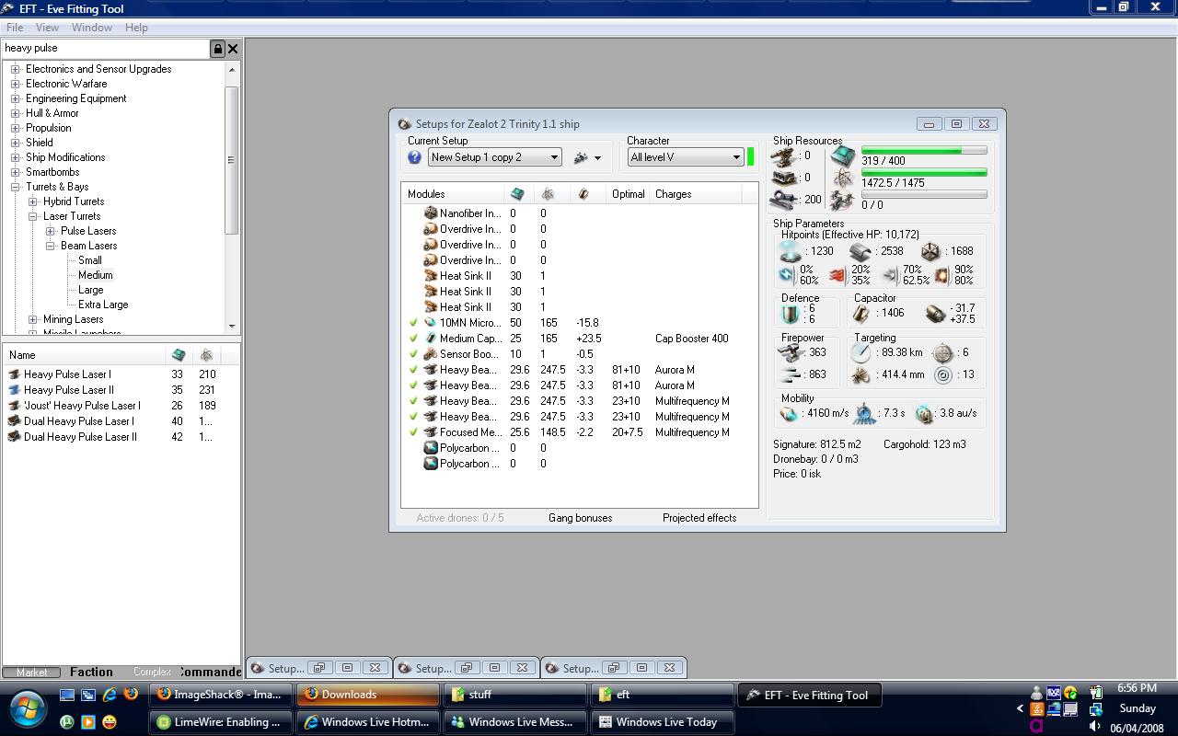Click the powergrid column icon in Modules header
The height and width of the screenshot is (736, 1178).
click(548, 194)
